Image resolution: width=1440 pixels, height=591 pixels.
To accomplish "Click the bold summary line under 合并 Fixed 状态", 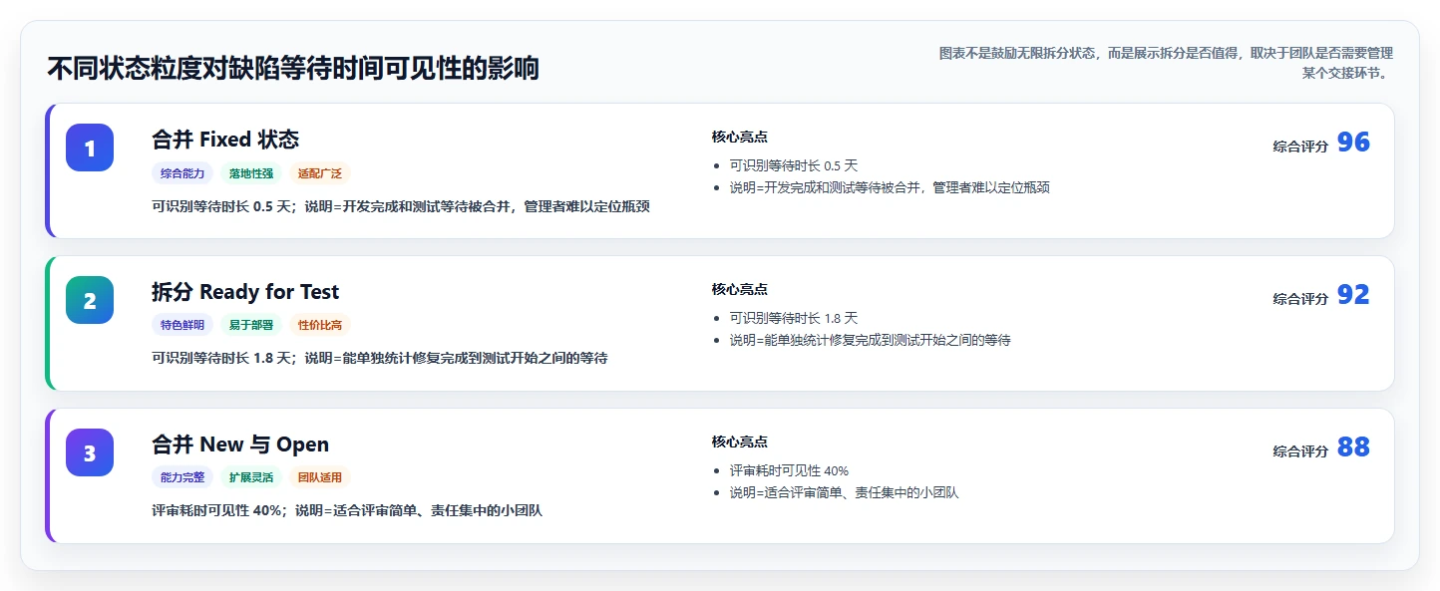I will [401, 206].
